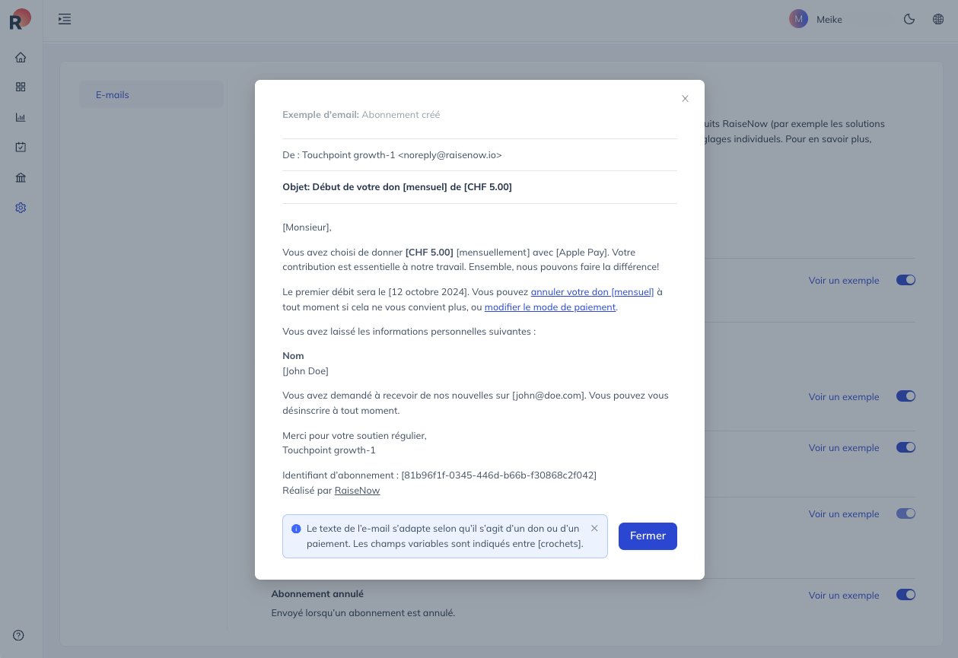The height and width of the screenshot is (658, 958).
Task: Toggle the topmost email notification switch
Action: [905, 280]
